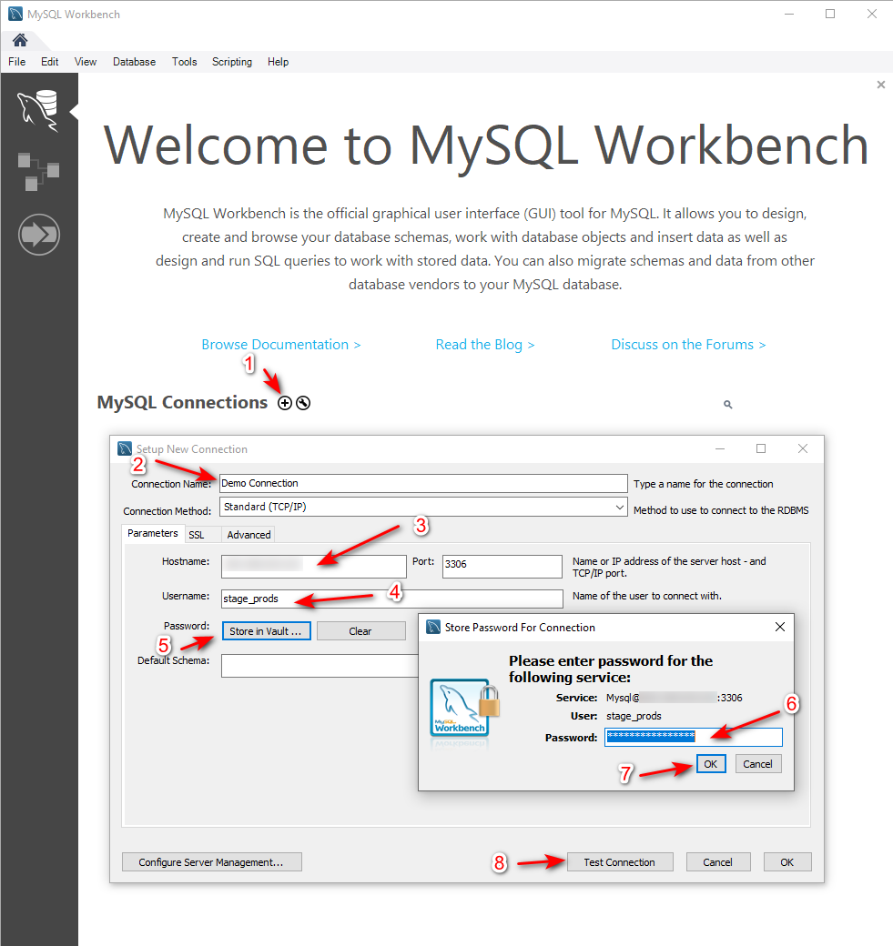Close the Setup New Connection dialog
Viewport: 893px width, 946px height.
[803, 448]
